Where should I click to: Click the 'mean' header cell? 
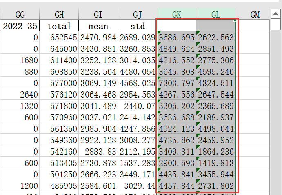(x=98, y=25)
